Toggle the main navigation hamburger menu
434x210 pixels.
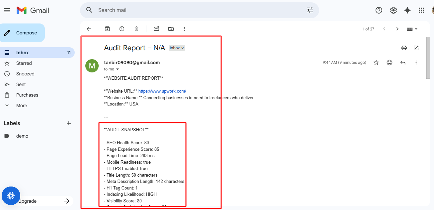(7, 10)
